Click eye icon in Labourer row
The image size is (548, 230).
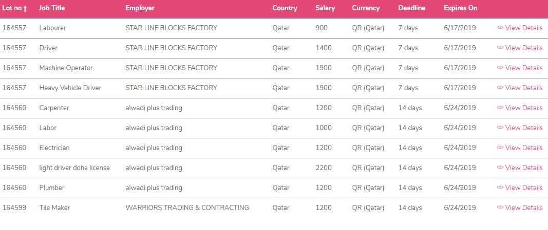(500, 28)
